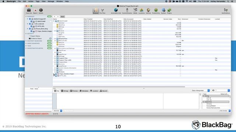Image resolution: width=236 pixels, height=132 pixels.
Task: Toggle the Imgur_Sample_Images evidence checkbox
Action: point(31,31)
